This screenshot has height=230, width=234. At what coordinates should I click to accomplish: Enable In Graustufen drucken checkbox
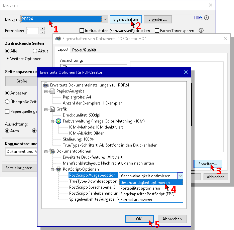click(x=81, y=31)
